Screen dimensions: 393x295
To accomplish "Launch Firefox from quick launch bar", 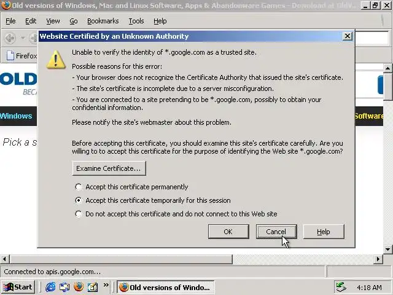I will [79, 287].
